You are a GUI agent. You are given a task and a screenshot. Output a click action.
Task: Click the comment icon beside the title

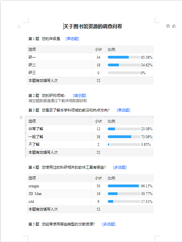pyautogui.click(x=168, y=26)
